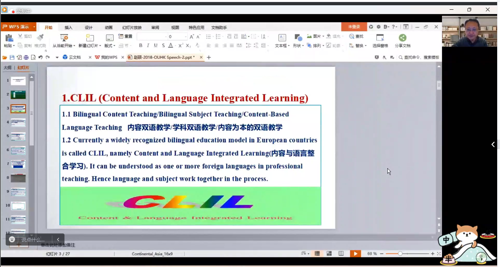Toggle Bold formatting
The image size is (500, 267).
tap(141, 46)
